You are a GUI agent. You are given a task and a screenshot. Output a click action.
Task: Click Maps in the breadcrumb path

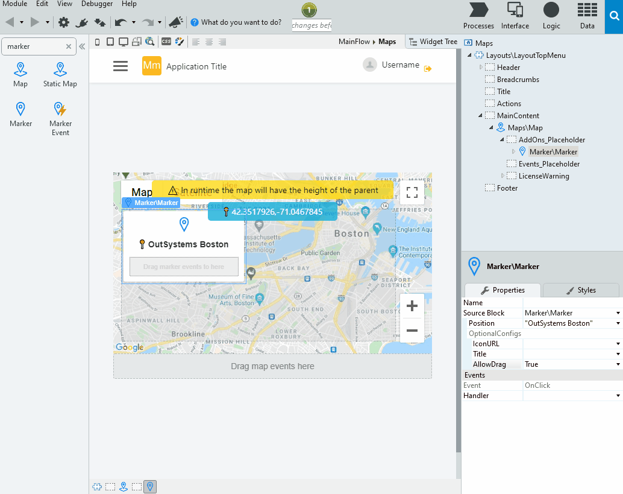point(387,42)
